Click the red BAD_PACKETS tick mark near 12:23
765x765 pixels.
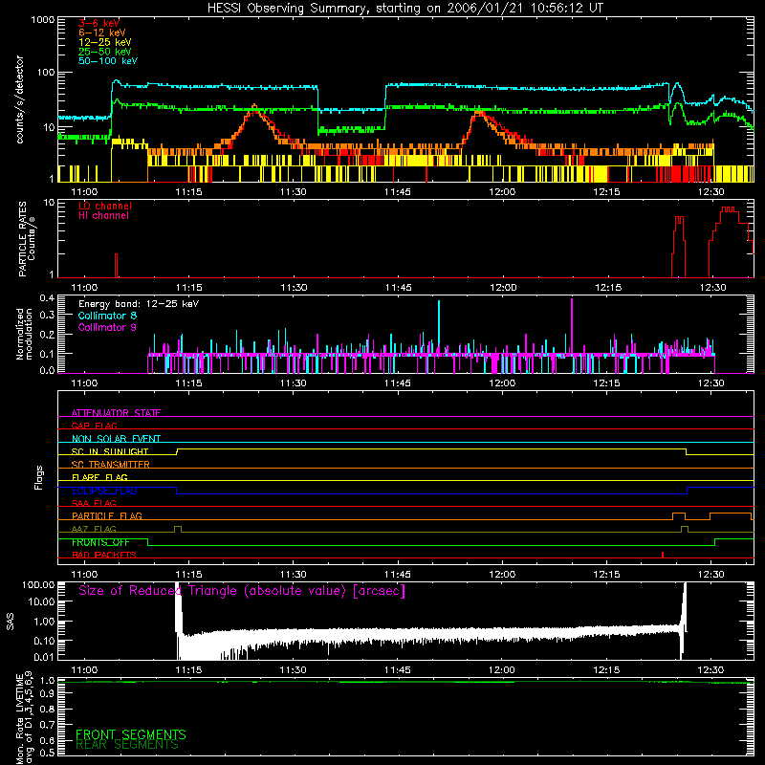tap(663, 555)
